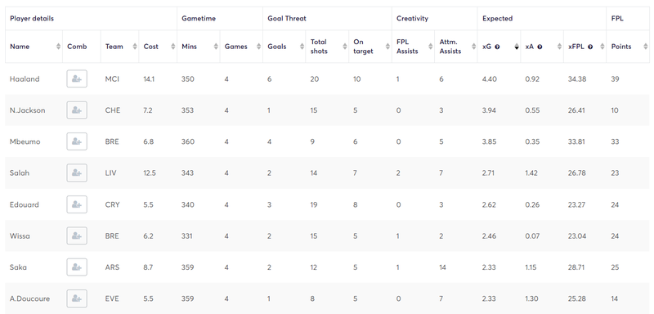Select the Edouard name cell
Image resolution: width=654 pixels, height=314 pixels.
[25, 204]
